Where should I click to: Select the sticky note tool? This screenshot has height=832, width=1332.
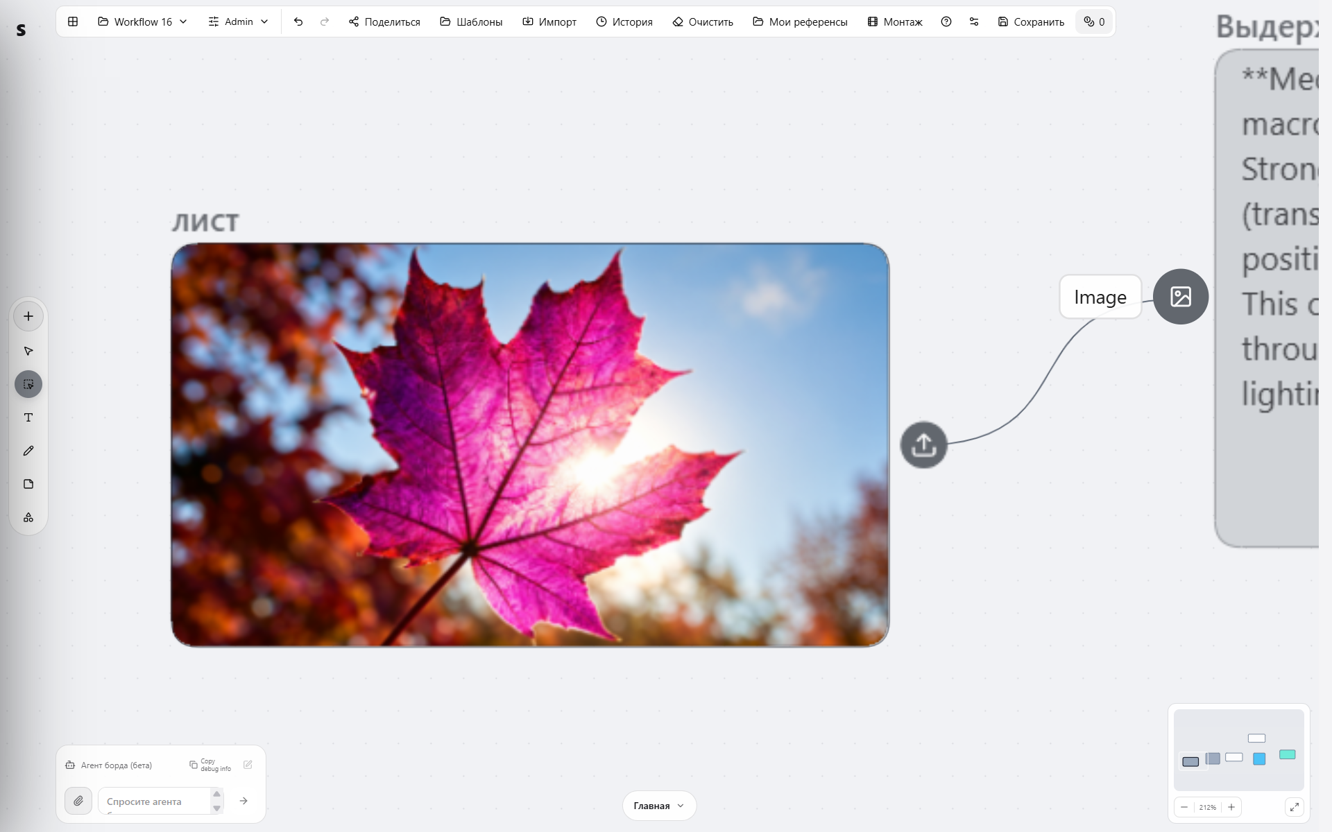click(28, 484)
